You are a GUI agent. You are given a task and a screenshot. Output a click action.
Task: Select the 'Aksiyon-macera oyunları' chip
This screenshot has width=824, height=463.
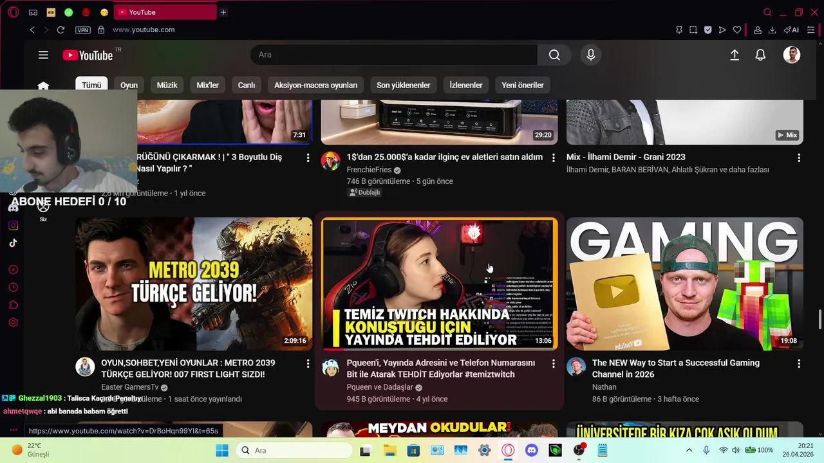(x=315, y=85)
